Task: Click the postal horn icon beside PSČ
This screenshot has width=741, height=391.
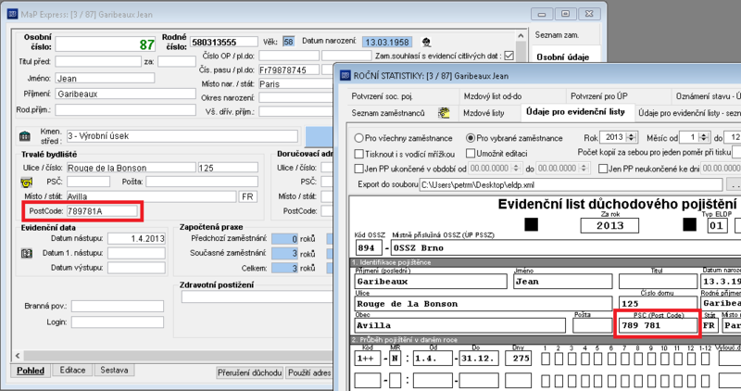Action: tap(27, 182)
